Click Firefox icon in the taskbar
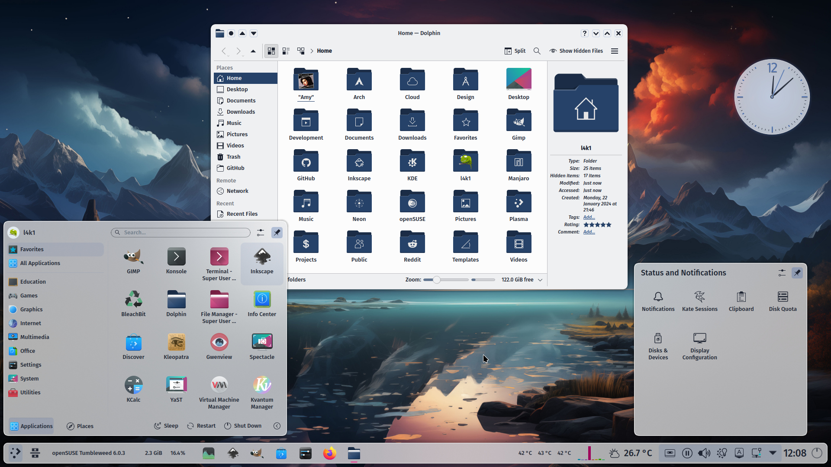 coord(330,453)
